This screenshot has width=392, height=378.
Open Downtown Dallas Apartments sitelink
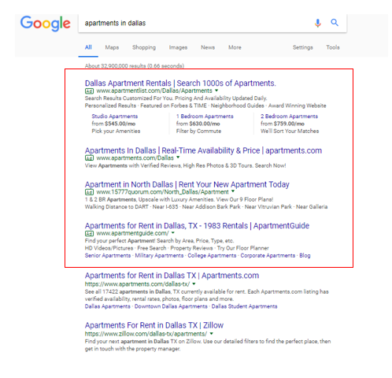(171, 306)
